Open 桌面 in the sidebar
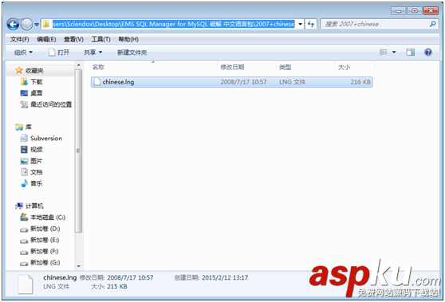Viewport: 445px width, 302px height. pyautogui.click(x=37, y=93)
